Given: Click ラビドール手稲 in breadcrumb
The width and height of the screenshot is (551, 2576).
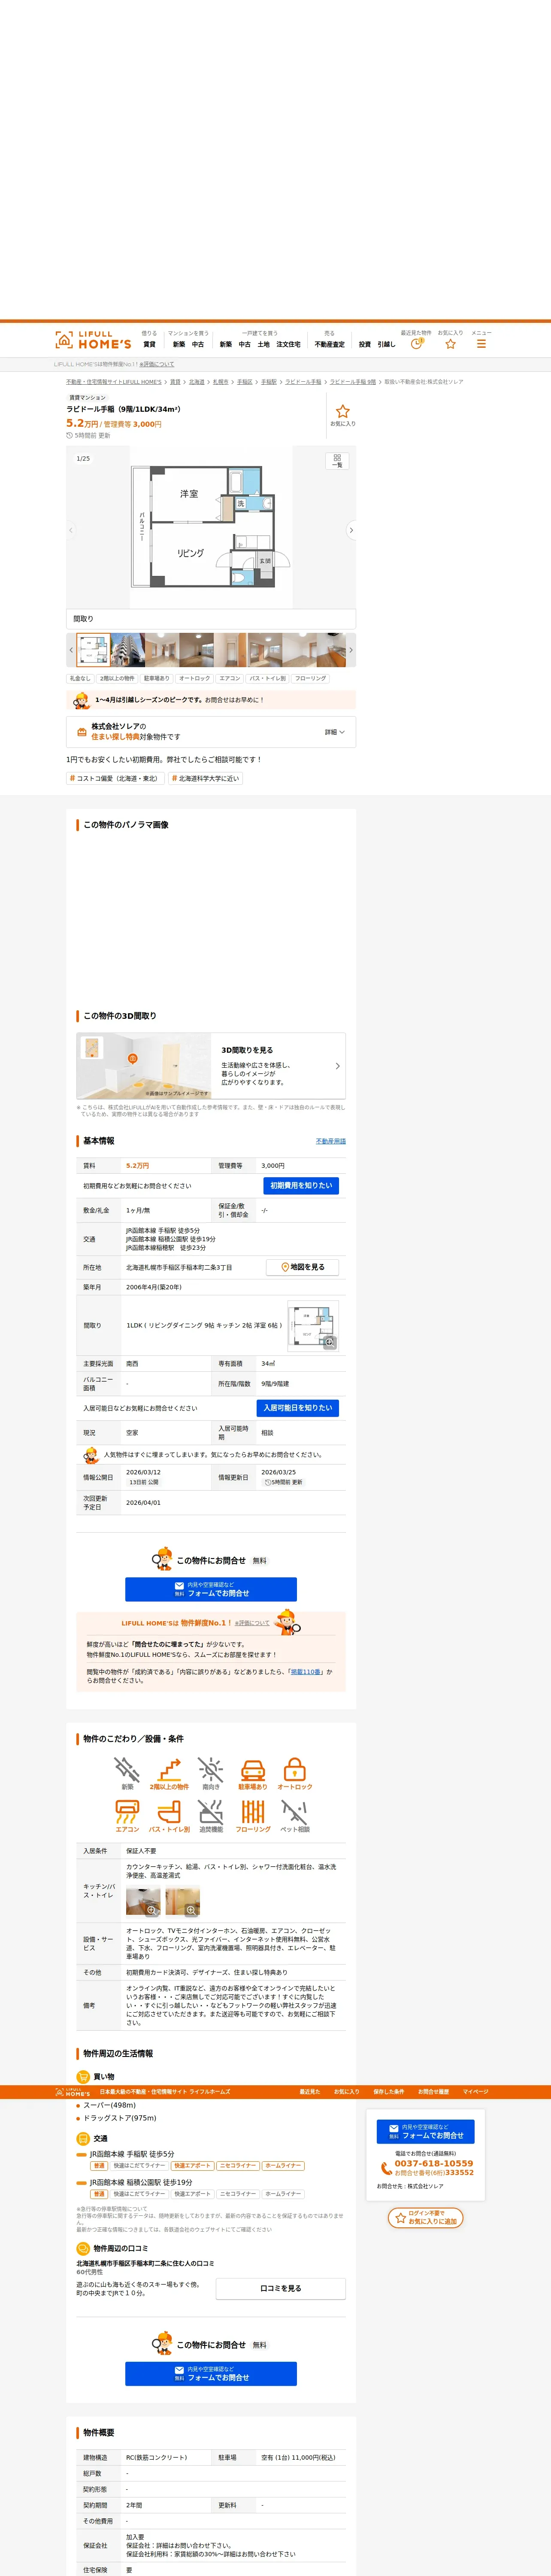Looking at the screenshot, I should (303, 382).
